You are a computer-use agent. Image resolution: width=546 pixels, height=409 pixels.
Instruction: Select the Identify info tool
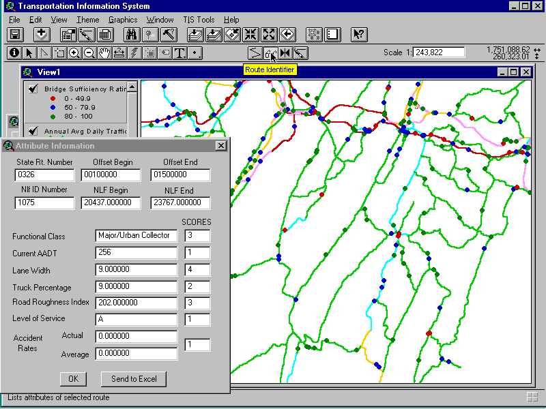tap(14, 53)
